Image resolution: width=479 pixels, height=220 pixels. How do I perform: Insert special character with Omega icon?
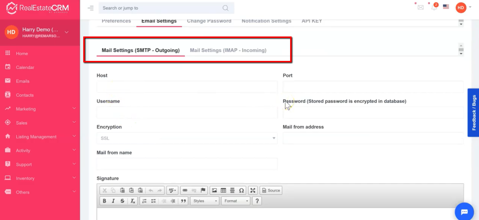pyautogui.click(x=241, y=190)
